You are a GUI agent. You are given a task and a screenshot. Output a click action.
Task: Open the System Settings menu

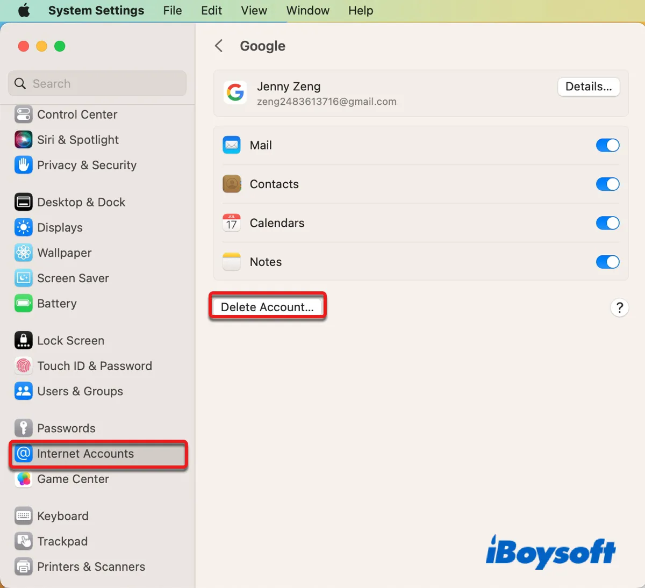(96, 10)
